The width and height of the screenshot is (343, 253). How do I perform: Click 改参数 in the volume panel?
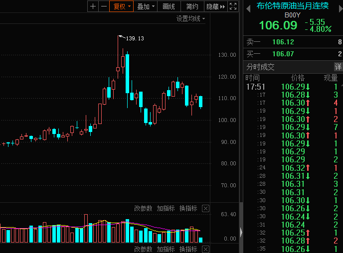pos(143,208)
